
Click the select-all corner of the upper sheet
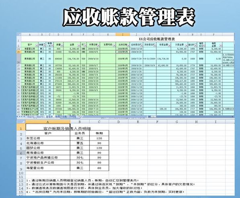coord(18,34)
